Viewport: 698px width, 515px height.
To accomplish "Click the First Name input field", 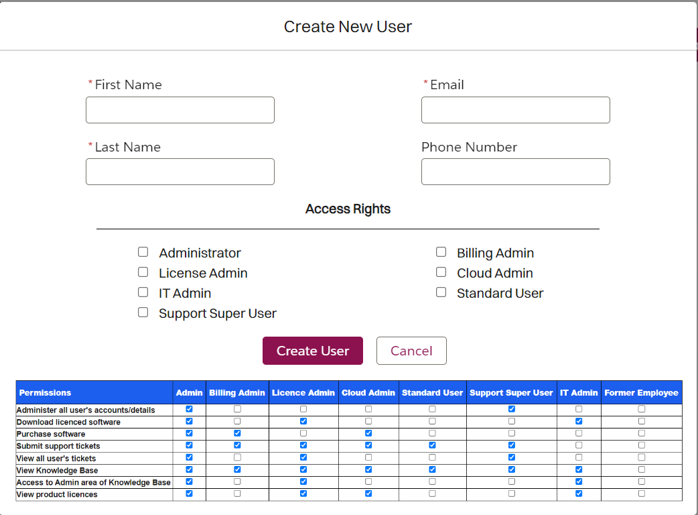I will click(180, 109).
